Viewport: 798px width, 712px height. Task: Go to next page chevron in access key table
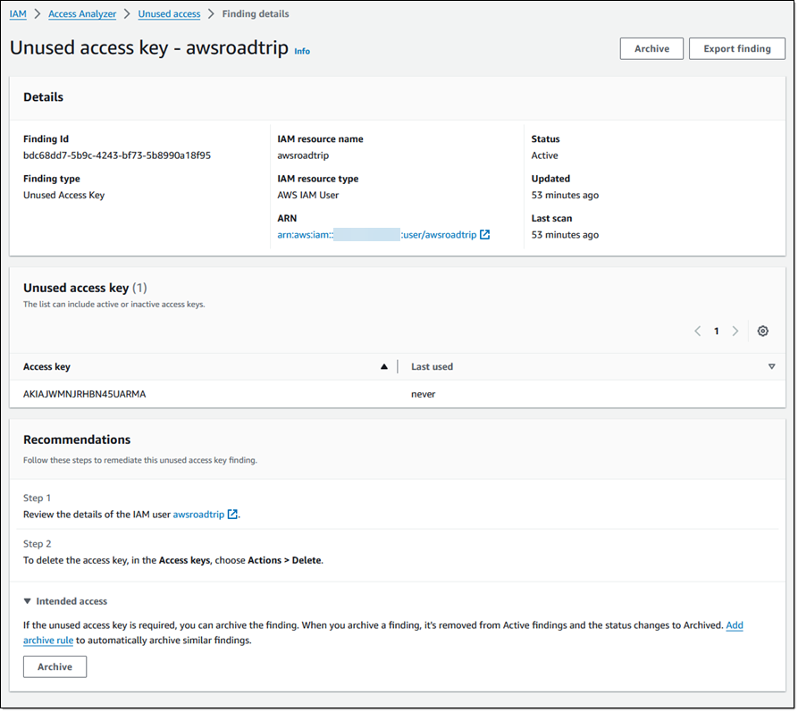click(735, 331)
